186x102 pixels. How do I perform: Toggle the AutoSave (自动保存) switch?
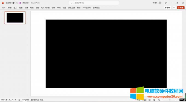pyautogui.click(x=15, y=3)
